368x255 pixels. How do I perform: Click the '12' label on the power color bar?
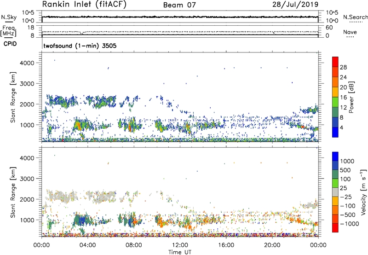343,108
